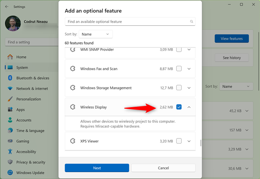Expand XPS Viewer details
The height and width of the screenshot is (179, 260).
pos(189,141)
